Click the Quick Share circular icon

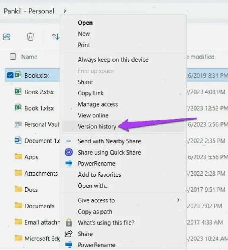point(69,152)
